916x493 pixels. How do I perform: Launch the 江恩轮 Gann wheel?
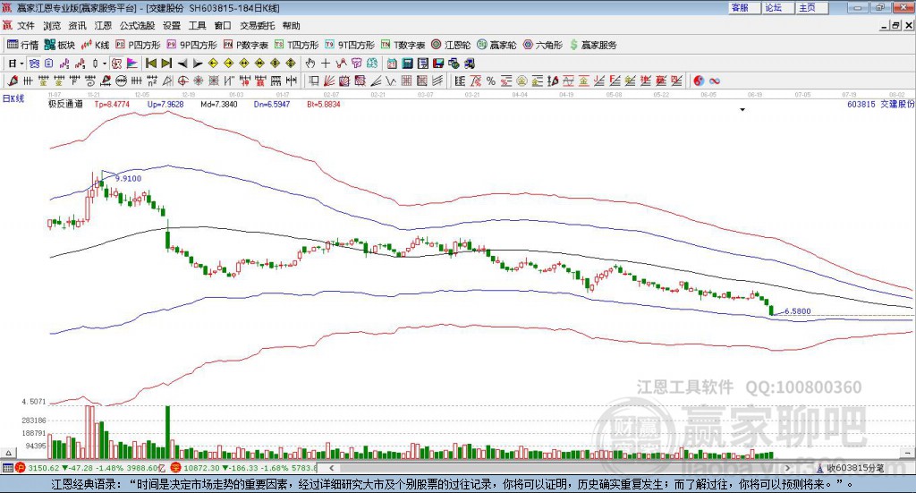pos(451,45)
